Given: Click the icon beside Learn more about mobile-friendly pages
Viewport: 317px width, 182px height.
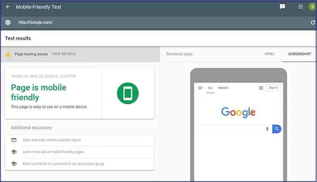Looking at the screenshot, I should [x=14, y=152].
